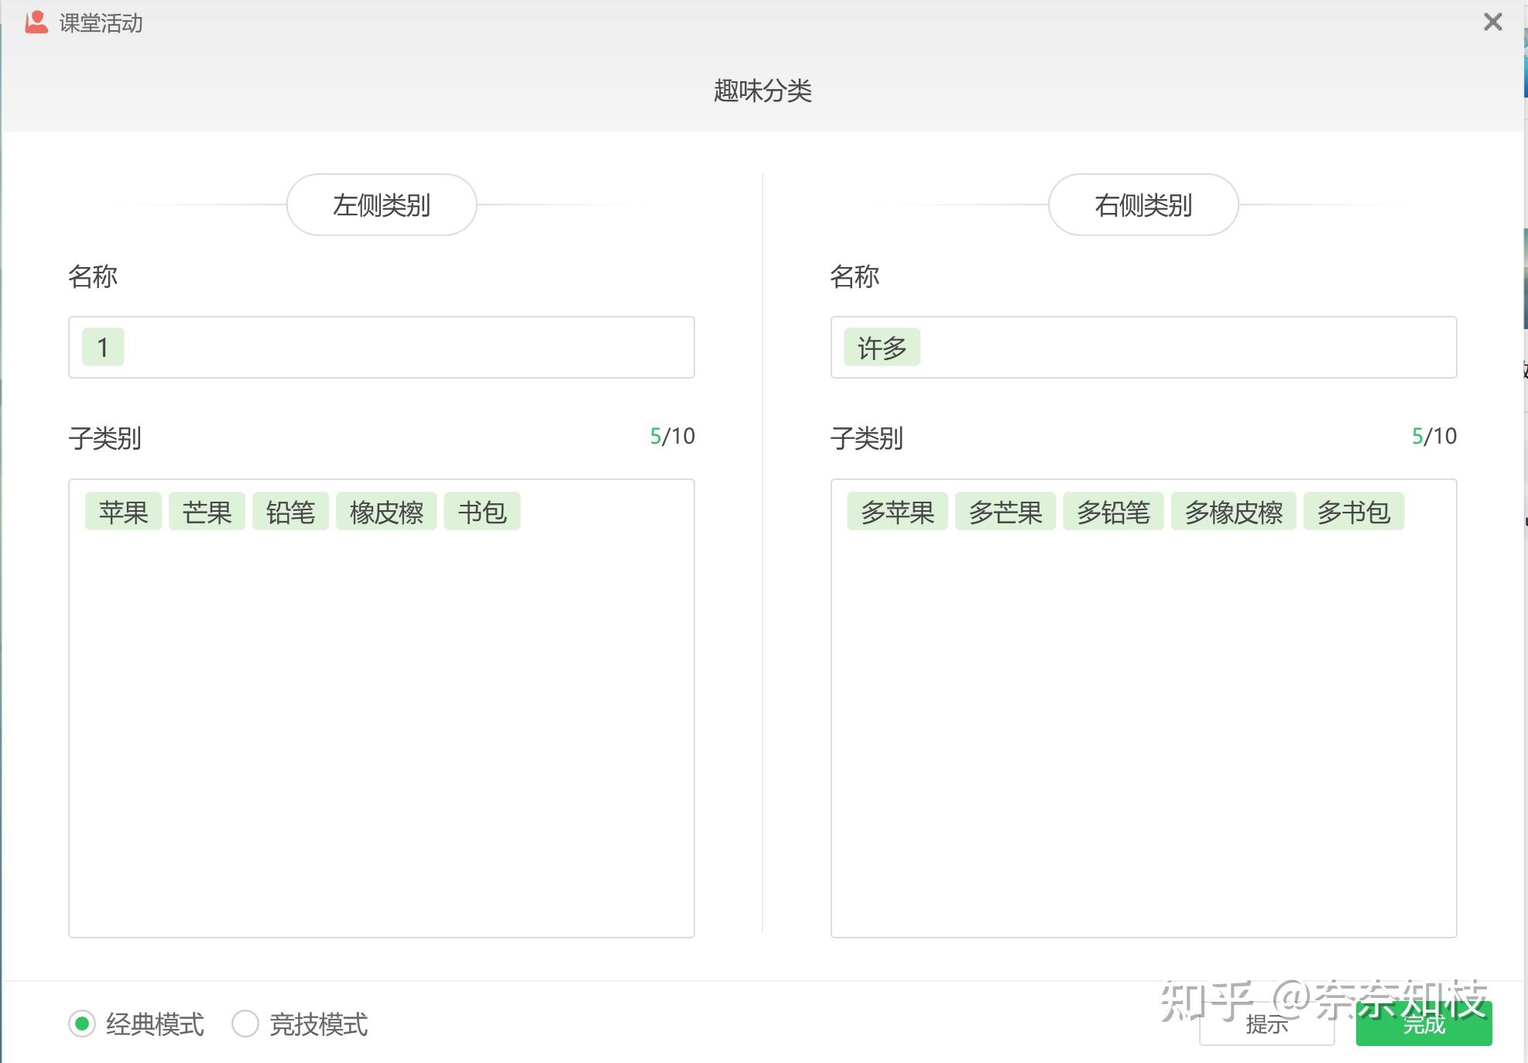Image resolution: width=1528 pixels, height=1063 pixels.
Task: Click the 右侧类别 pill label
Action: 1143,204
